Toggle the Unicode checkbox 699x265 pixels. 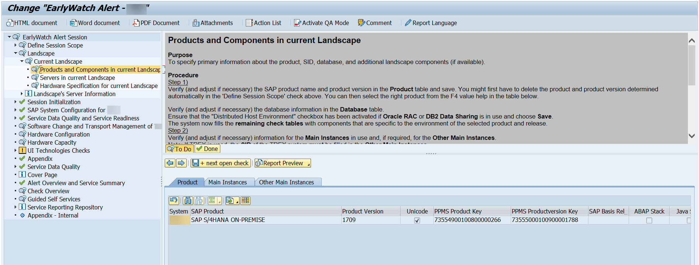(x=417, y=220)
